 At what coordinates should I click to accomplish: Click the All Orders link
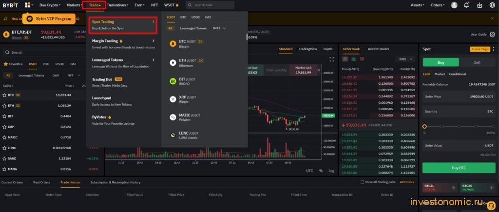(x=407, y=182)
